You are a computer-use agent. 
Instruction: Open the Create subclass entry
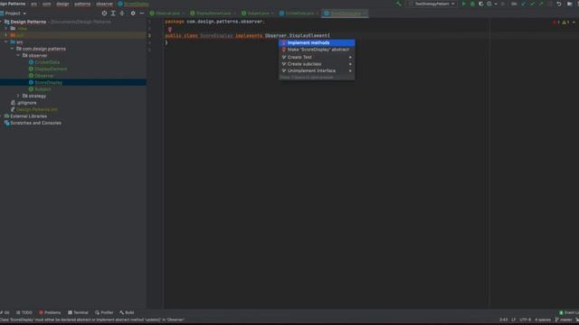point(317,64)
